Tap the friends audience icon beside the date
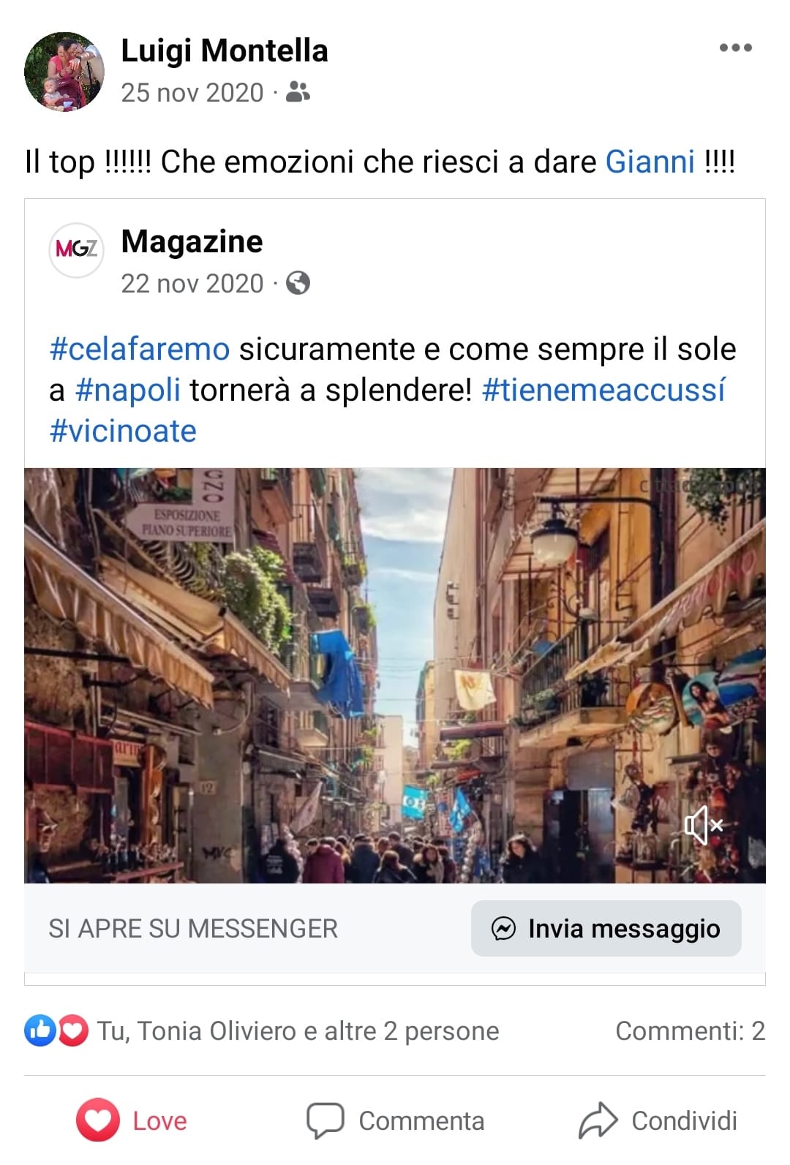 coord(298,92)
